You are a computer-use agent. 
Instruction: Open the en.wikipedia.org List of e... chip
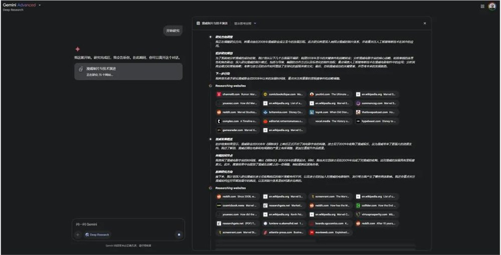click(x=284, y=103)
